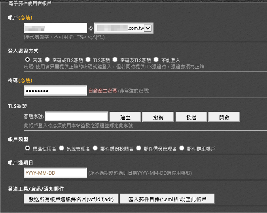Select 郵件備份校閱者 account type
Viewport: 267px width, 213px height.
point(95,148)
